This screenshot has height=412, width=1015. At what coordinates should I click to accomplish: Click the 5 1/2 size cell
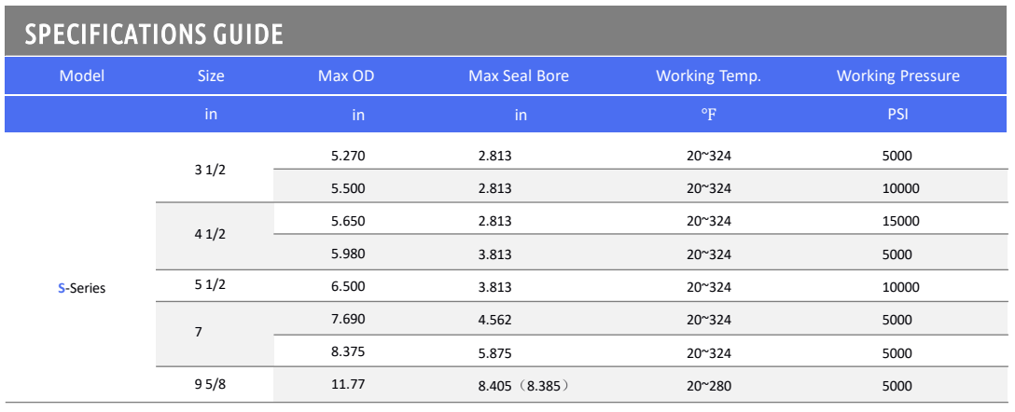[210, 284]
